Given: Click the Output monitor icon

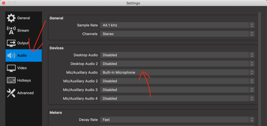Looking at the screenshot, I should [x=11, y=43].
